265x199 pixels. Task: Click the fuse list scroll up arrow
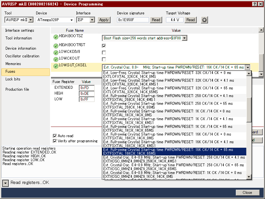(261, 30)
